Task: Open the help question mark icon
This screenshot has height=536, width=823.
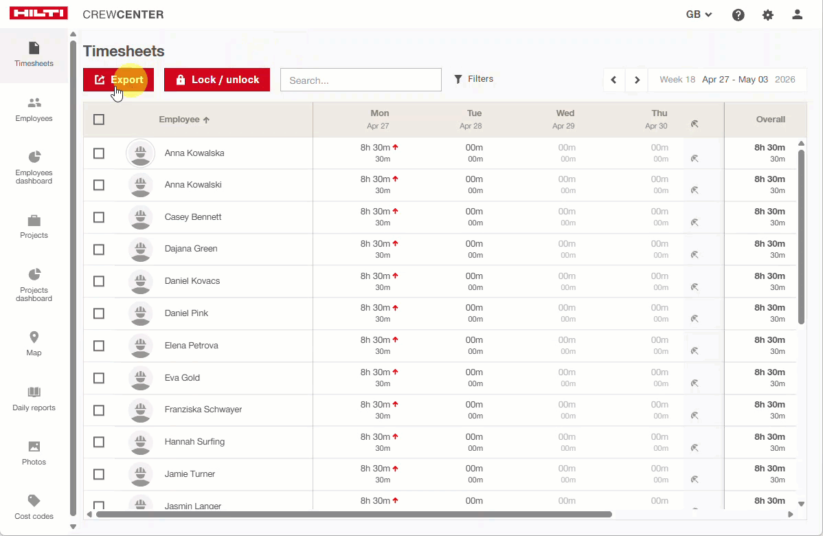Action: [x=738, y=14]
